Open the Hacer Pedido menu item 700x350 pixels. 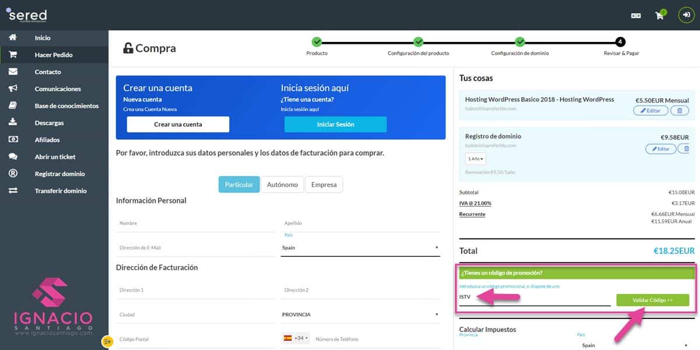coord(54,55)
